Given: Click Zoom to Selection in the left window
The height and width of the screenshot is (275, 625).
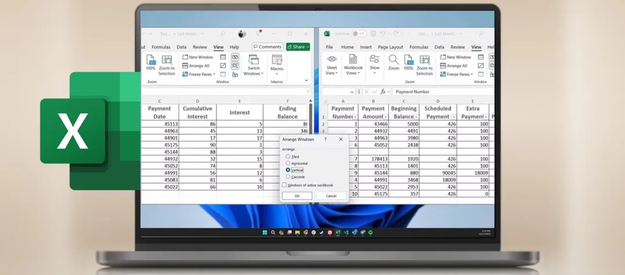Looking at the screenshot, I should (167, 65).
